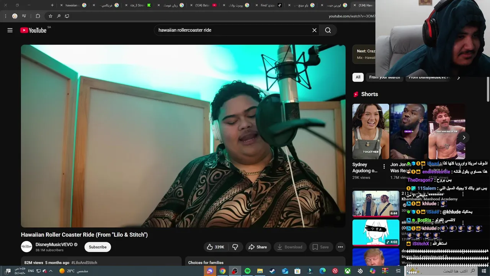Open the YouTube guide hamburger menu

pos(10,30)
